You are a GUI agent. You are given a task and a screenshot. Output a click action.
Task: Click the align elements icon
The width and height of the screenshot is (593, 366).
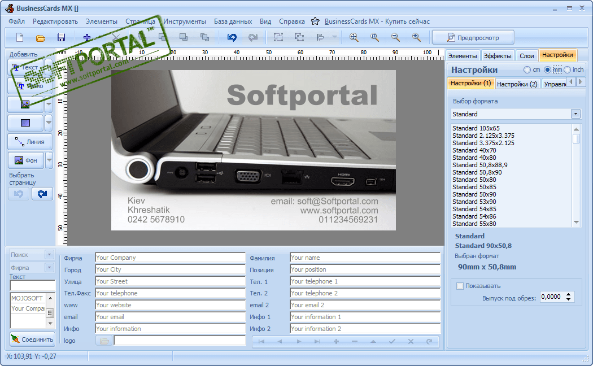320,37
